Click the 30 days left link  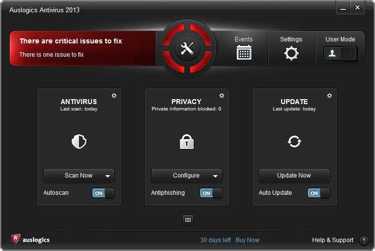coord(215,240)
